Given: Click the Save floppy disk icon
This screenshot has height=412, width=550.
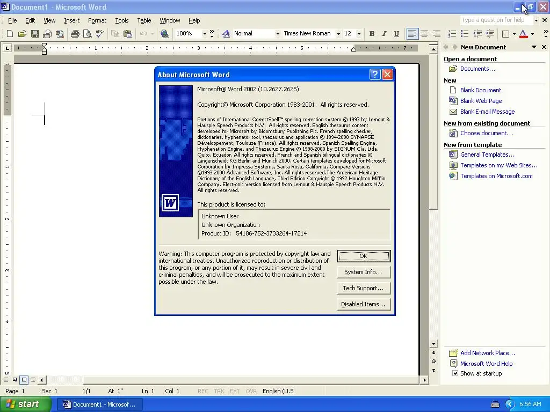Looking at the screenshot, I should (35, 34).
